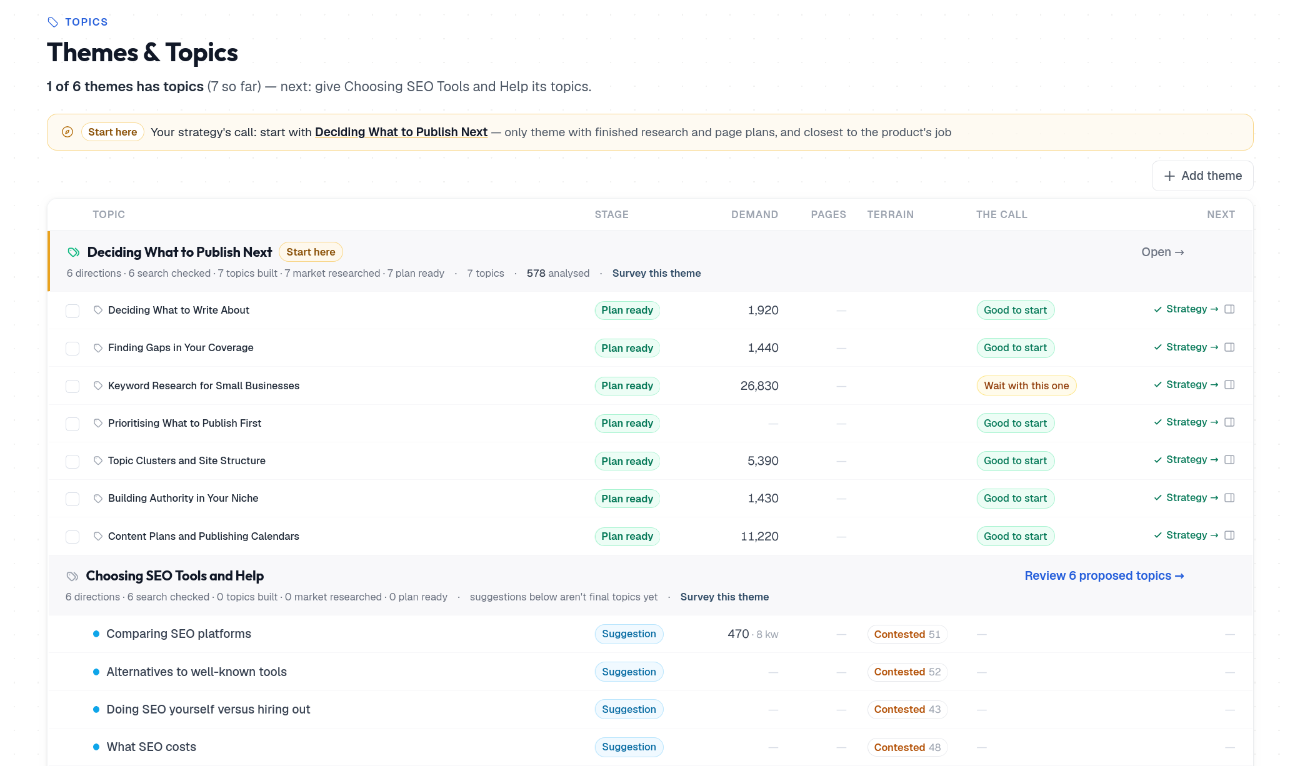Open Strategy link for Prioritising What to Publish First
The width and height of the screenshot is (1300, 766).
pos(1186,422)
